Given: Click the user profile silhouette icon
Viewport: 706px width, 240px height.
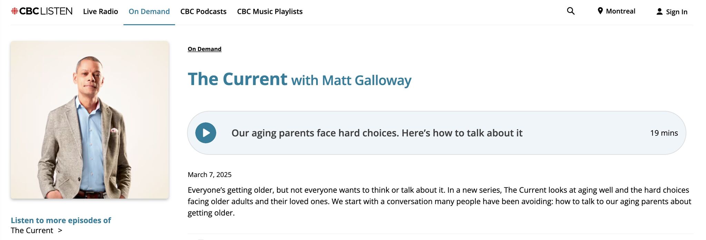Looking at the screenshot, I should click(659, 12).
